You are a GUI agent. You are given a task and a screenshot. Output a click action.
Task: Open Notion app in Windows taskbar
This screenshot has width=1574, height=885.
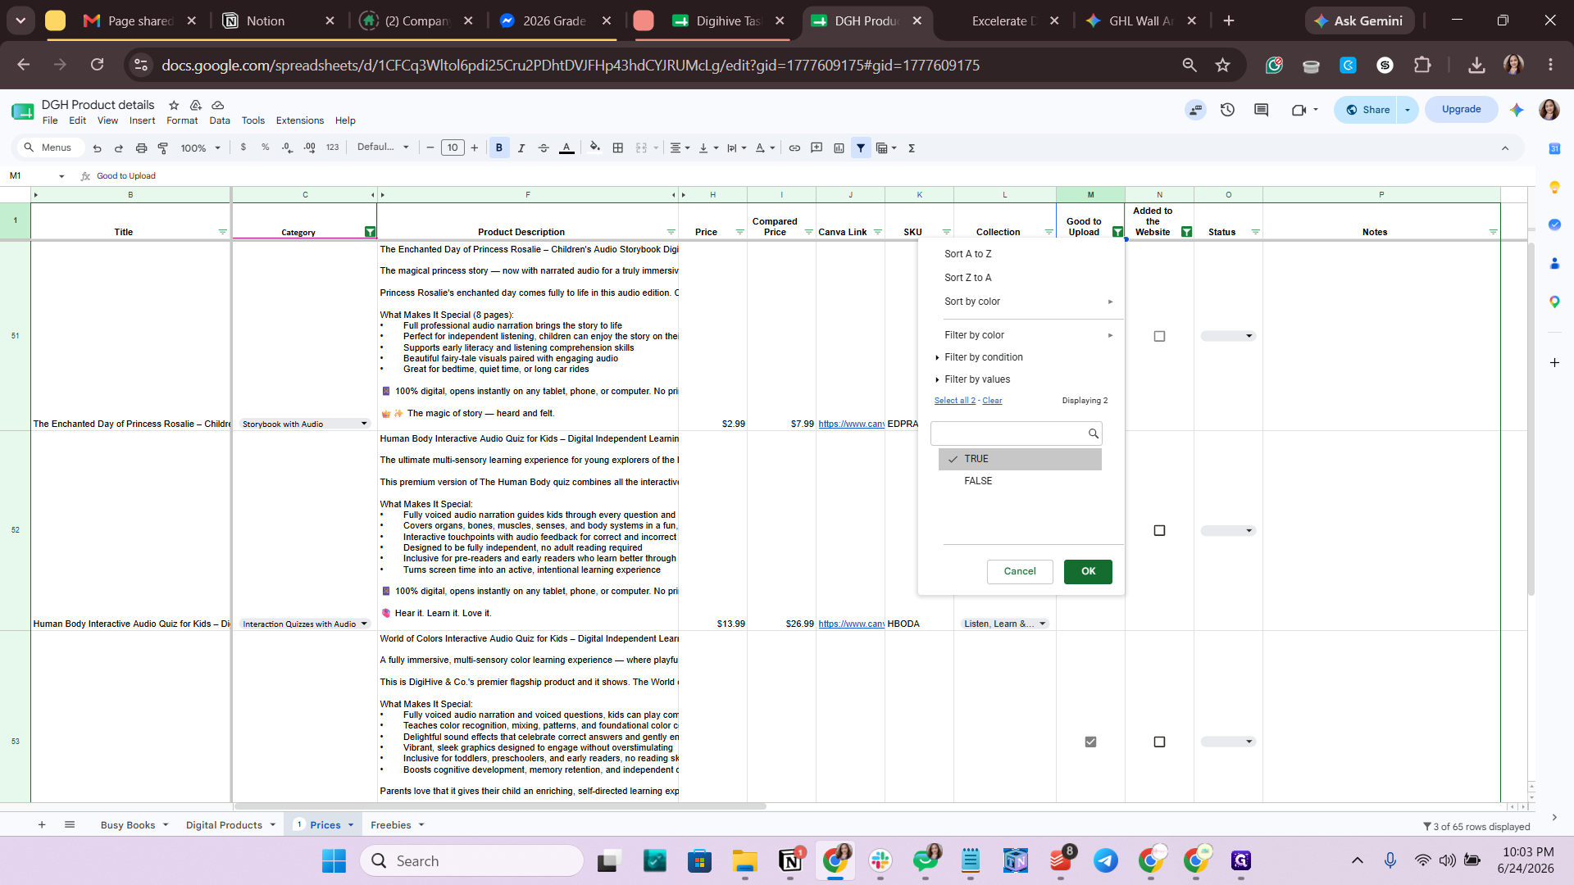tap(790, 861)
